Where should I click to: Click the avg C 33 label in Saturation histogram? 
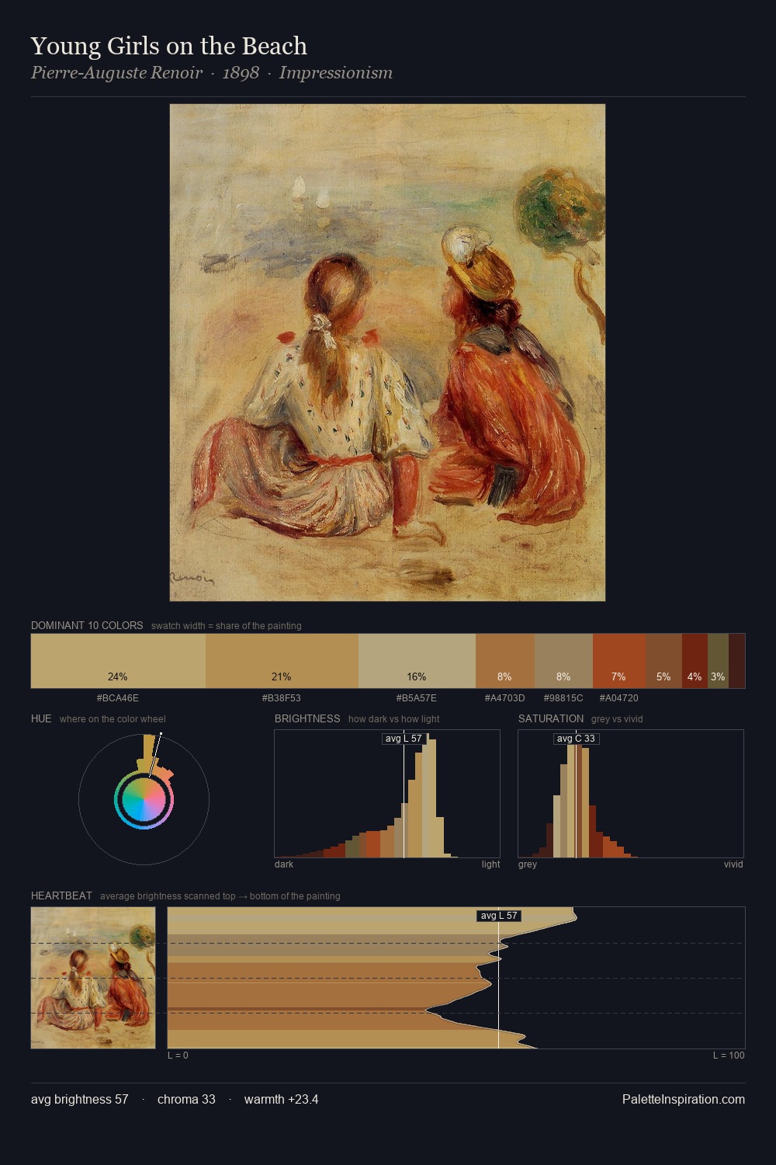[576, 739]
